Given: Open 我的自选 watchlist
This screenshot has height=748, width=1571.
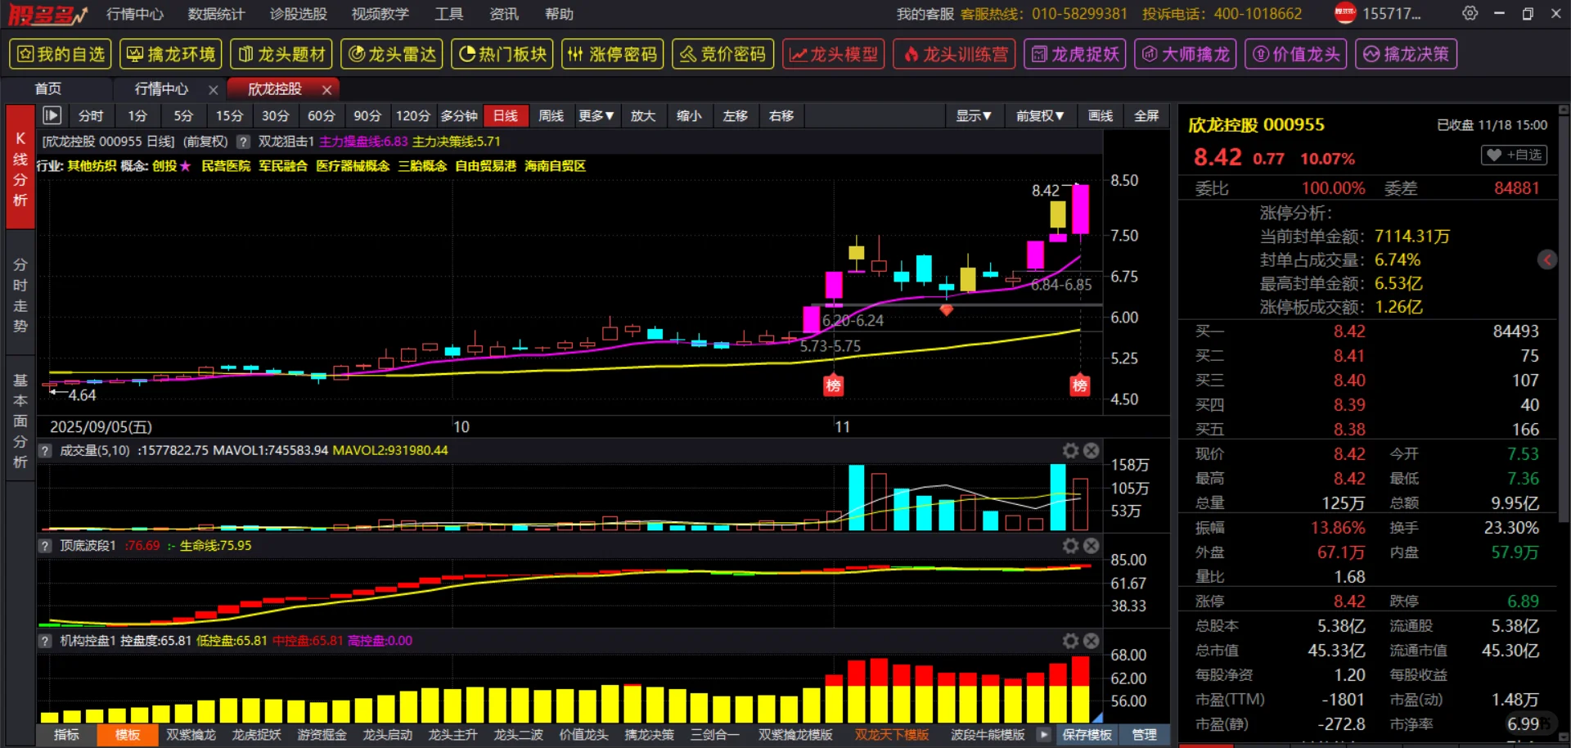Looking at the screenshot, I should (x=61, y=54).
